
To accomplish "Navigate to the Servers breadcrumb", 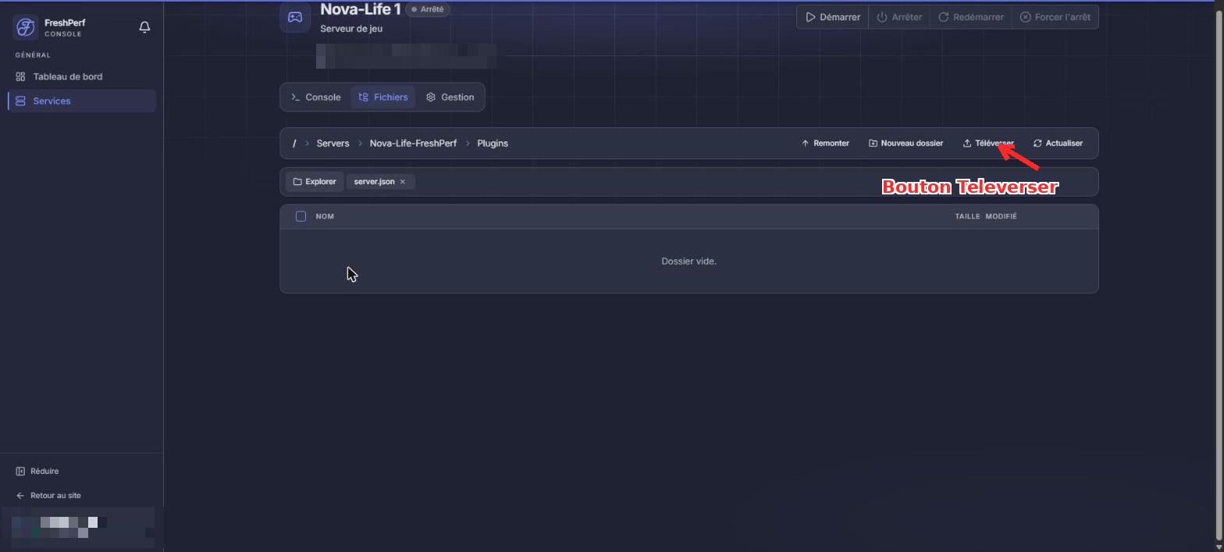I will tap(333, 144).
